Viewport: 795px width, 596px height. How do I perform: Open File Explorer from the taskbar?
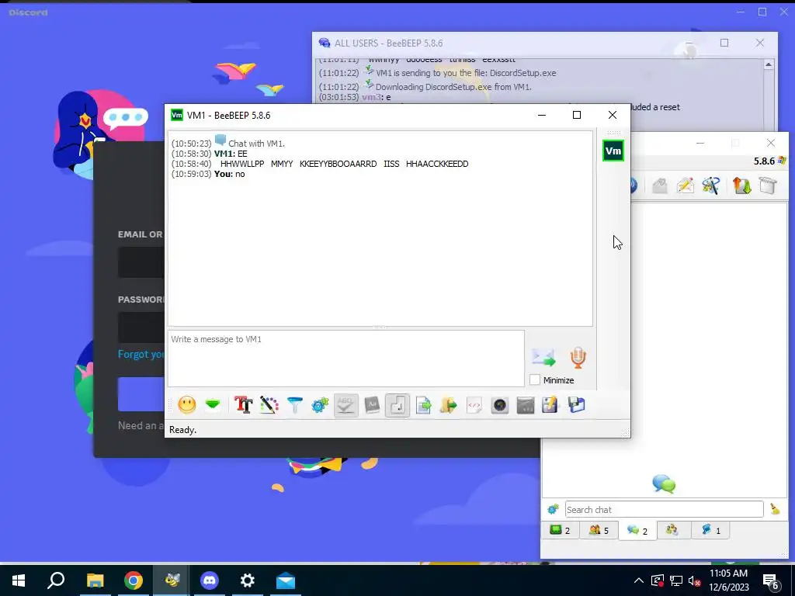pyautogui.click(x=95, y=580)
